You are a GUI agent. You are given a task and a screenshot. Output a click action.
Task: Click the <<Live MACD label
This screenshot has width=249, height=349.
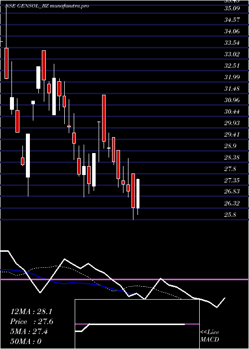tap(210, 336)
